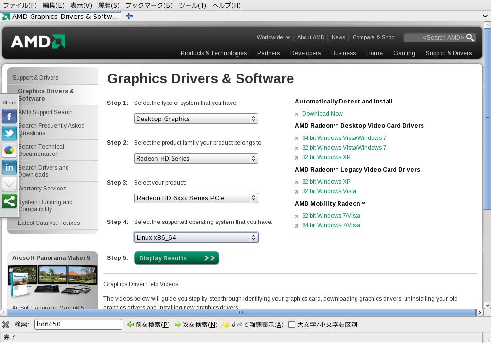The height and width of the screenshot is (343, 491).
Task: Open System Building and Compatibility link
Action: click(45, 206)
